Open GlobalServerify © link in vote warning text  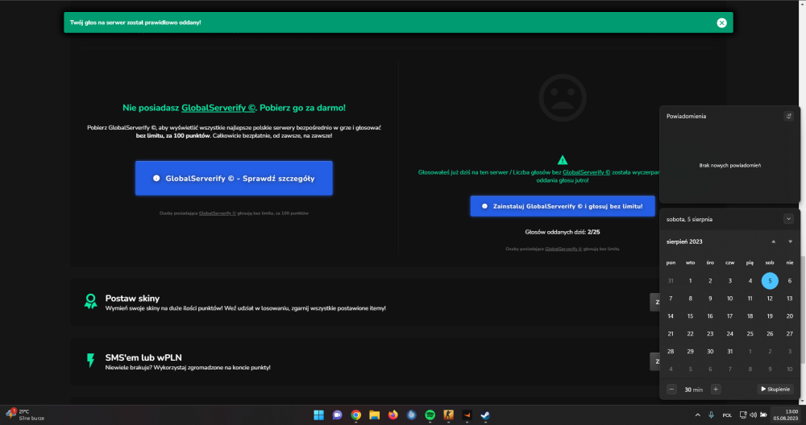click(x=587, y=172)
